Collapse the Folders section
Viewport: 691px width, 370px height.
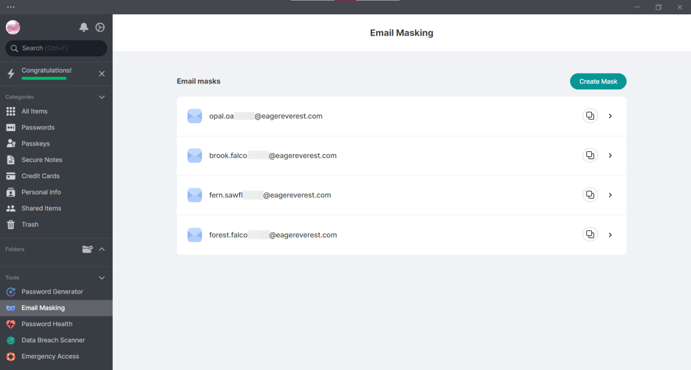[x=102, y=249]
